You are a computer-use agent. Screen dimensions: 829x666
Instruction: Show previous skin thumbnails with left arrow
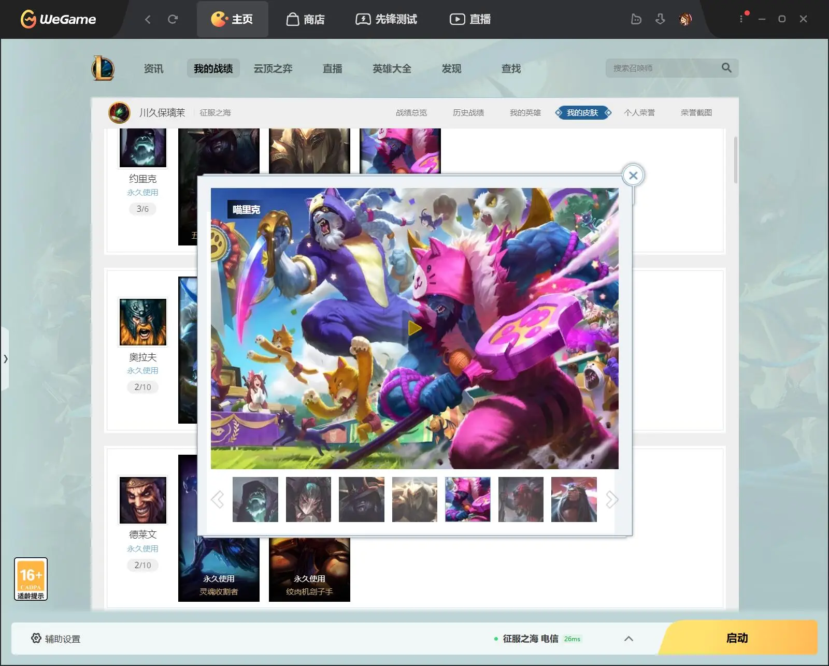[x=218, y=499]
